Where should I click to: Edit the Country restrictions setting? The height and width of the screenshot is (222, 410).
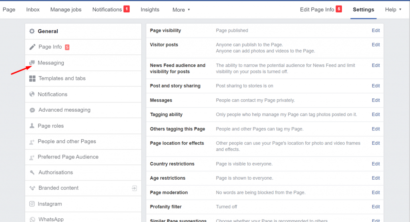click(376, 164)
